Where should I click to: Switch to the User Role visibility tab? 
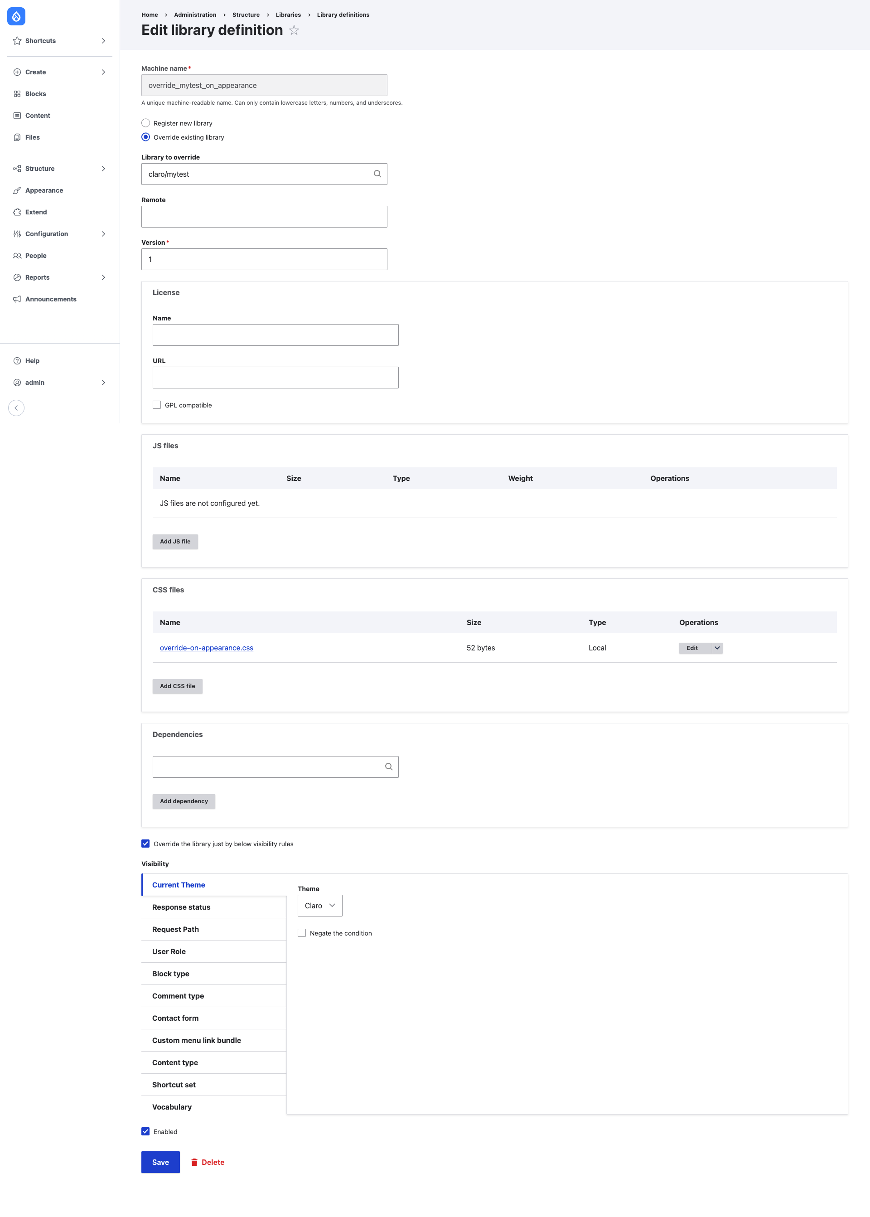(x=169, y=951)
